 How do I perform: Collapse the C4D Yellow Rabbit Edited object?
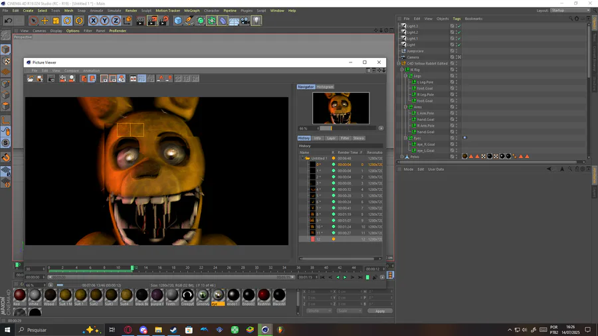(x=399, y=64)
